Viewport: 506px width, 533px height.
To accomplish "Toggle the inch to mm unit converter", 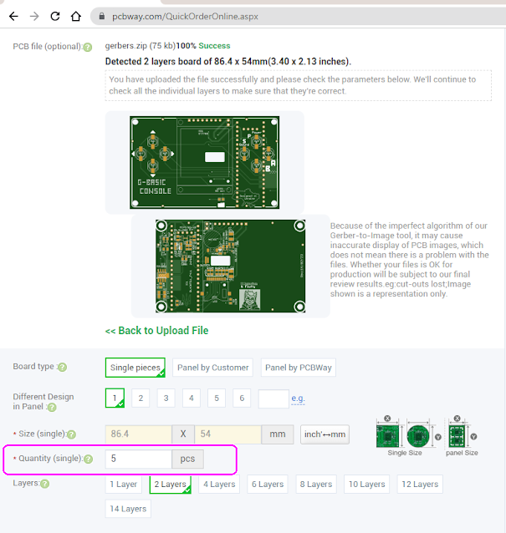I will pos(325,434).
